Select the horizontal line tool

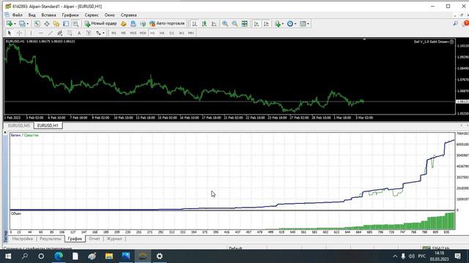click(x=41, y=33)
